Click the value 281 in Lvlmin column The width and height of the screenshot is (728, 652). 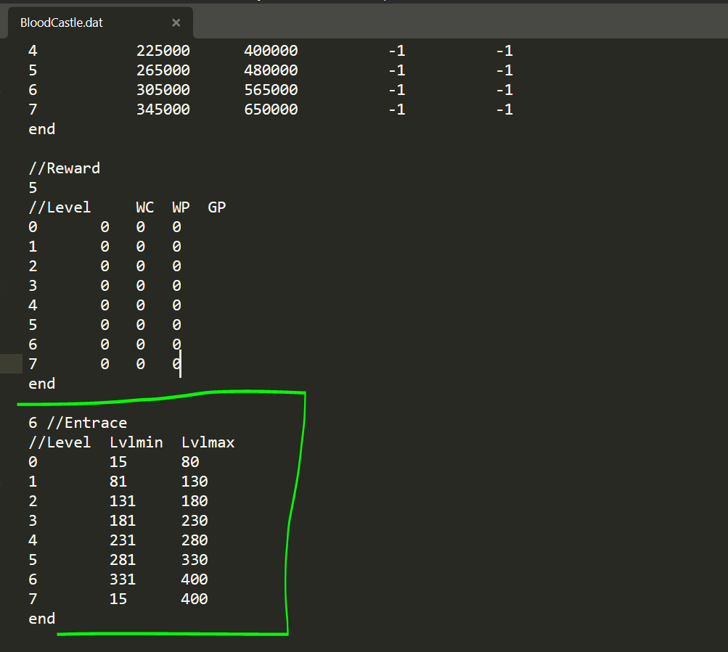[123, 560]
